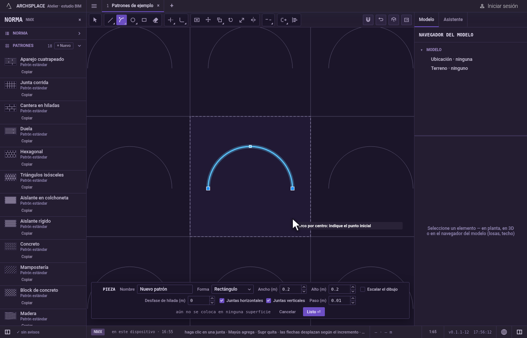Open the hamburger menu

[x=94, y=6]
